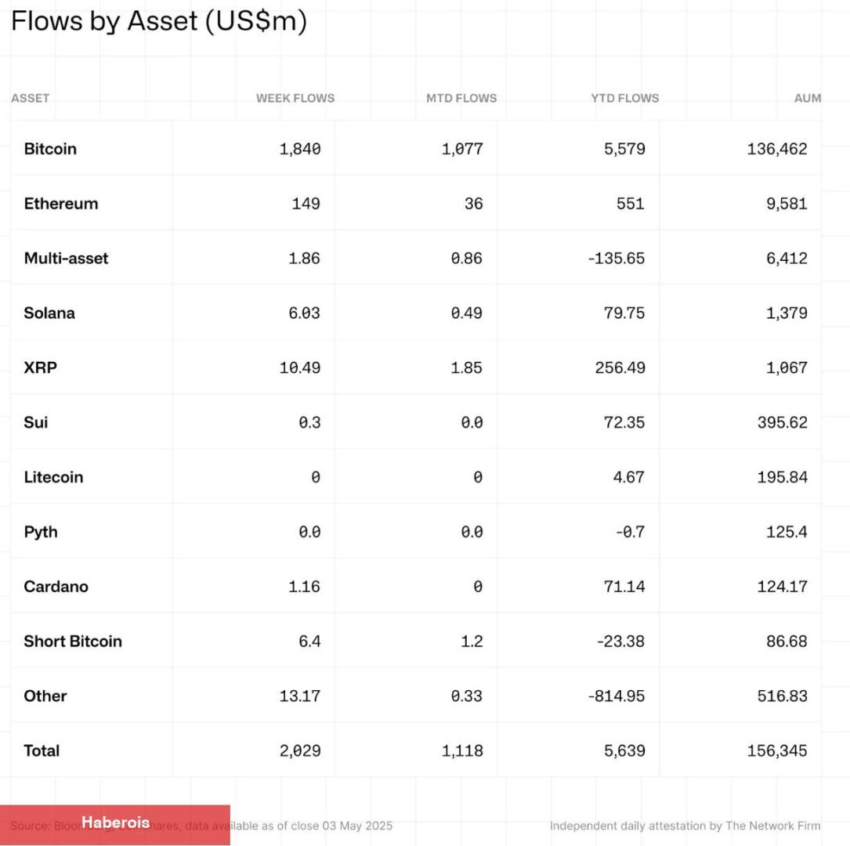Click the Litecoin asset name
The image size is (850, 846).
53,477
